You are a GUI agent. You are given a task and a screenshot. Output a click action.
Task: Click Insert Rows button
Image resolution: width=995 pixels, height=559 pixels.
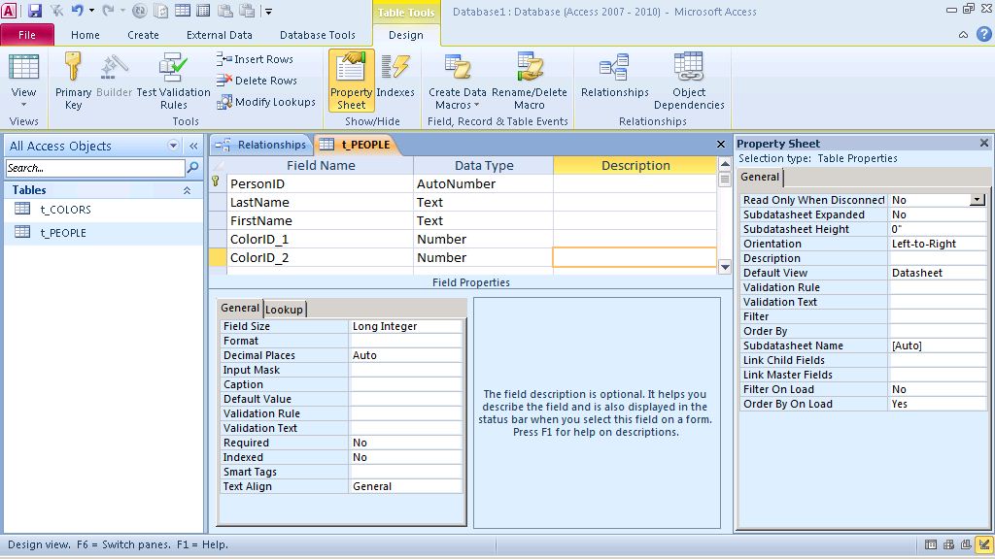(256, 59)
